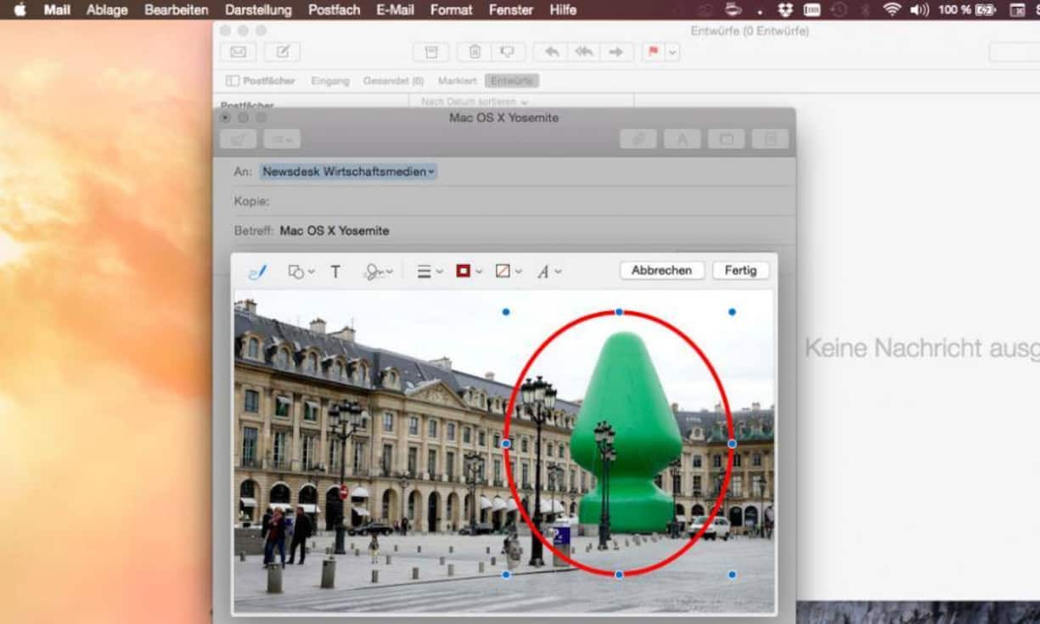The height and width of the screenshot is (624, 1040).
Task: Open the Shapes dropdown in markup toolbar
Action: pos(301,272)
